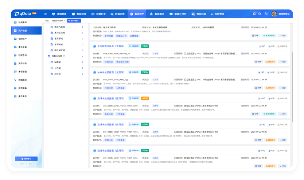Switch to the 首页 page tab
Viewport: 304px width, 180px height.
click(x=47, y=21)
